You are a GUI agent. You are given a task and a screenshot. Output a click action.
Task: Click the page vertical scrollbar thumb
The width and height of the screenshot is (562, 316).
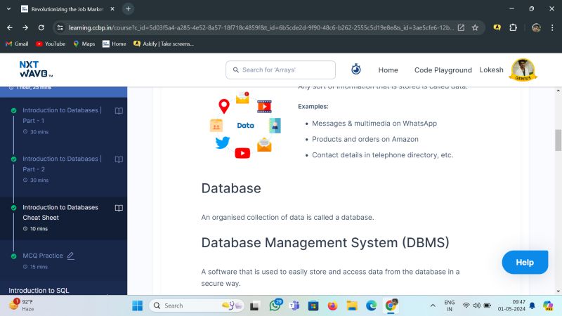[558, 140]
